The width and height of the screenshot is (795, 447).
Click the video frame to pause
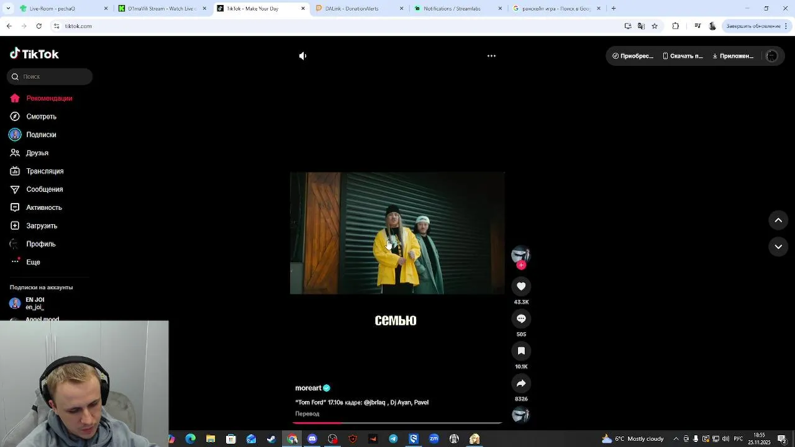click(x=397, y=233)
